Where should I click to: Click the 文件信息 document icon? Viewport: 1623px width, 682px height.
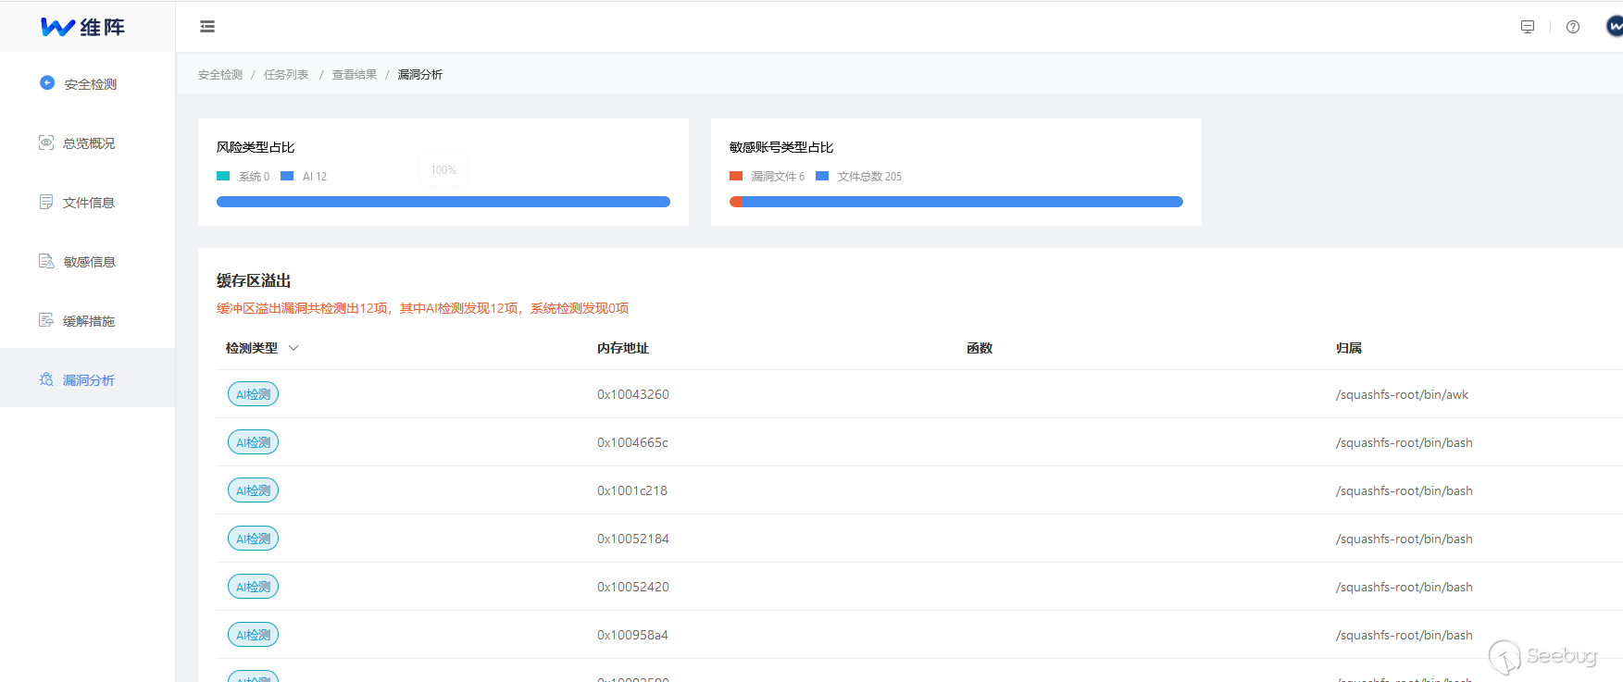46,202
